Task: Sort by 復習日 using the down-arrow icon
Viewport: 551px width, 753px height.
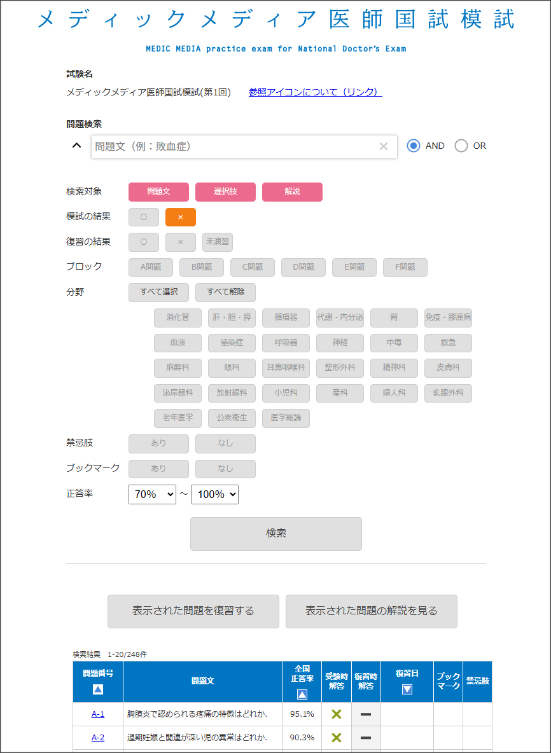Action: tap(407, 689)
